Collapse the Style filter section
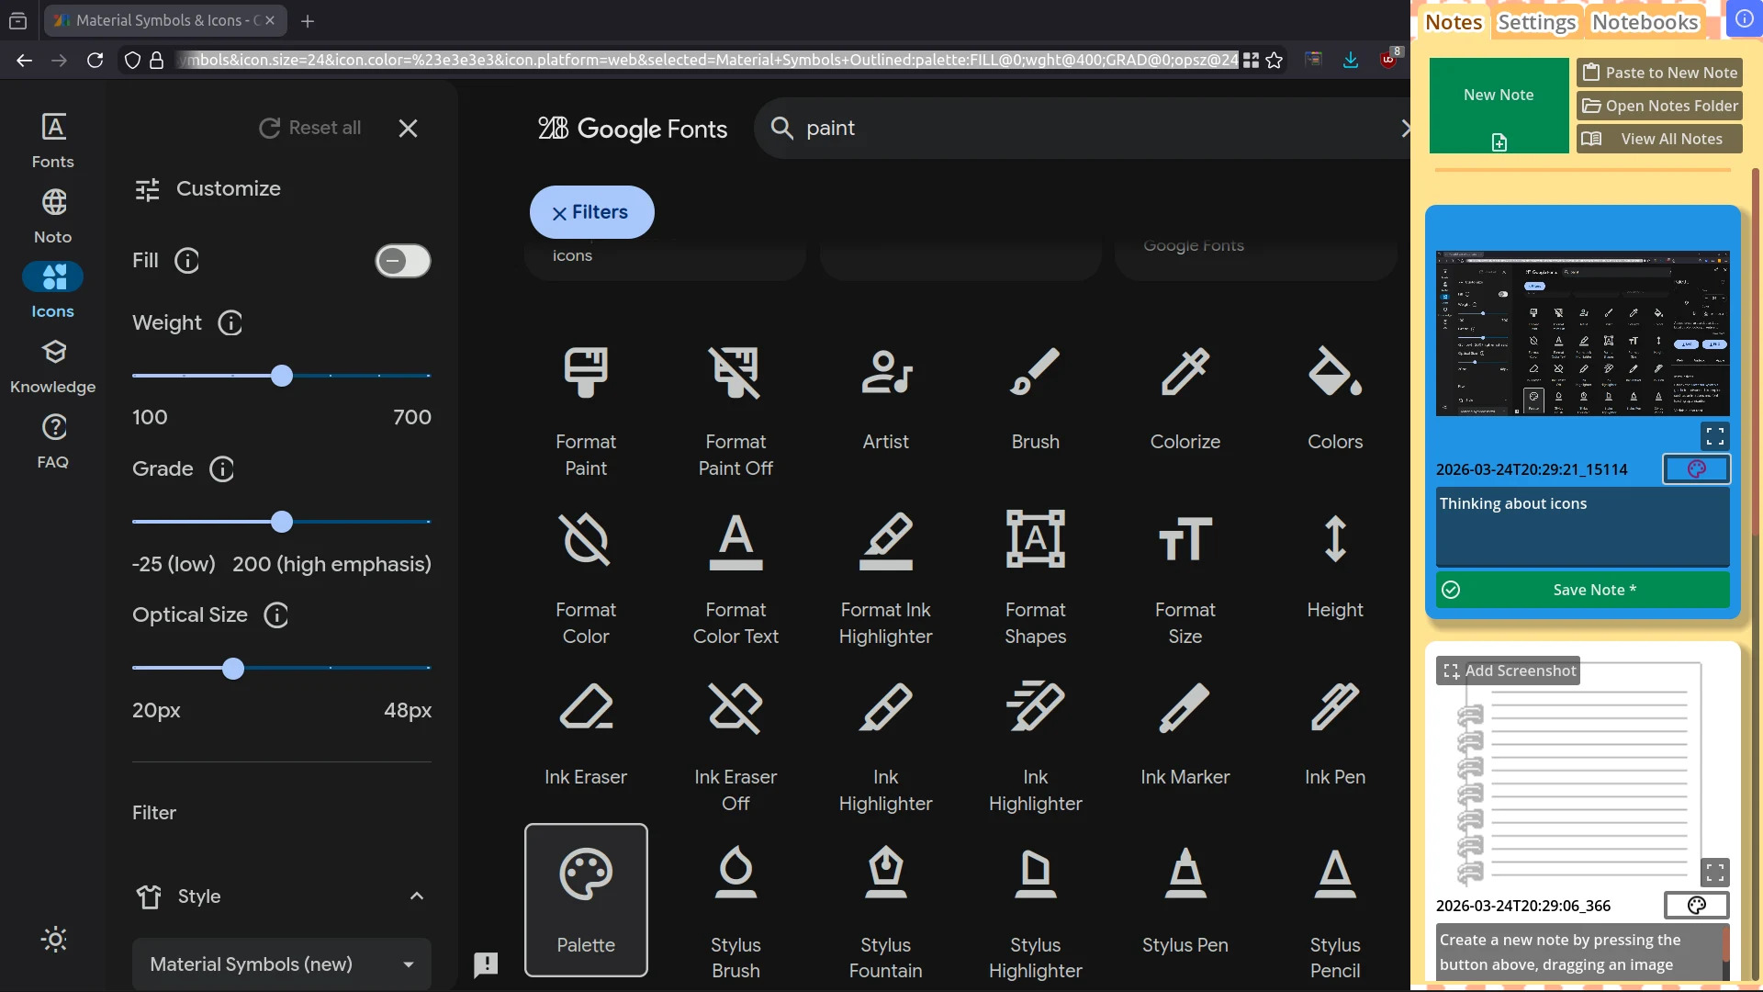Image resolution: width=1763 pixels, height=992 pixels. (x=417, y=896)
